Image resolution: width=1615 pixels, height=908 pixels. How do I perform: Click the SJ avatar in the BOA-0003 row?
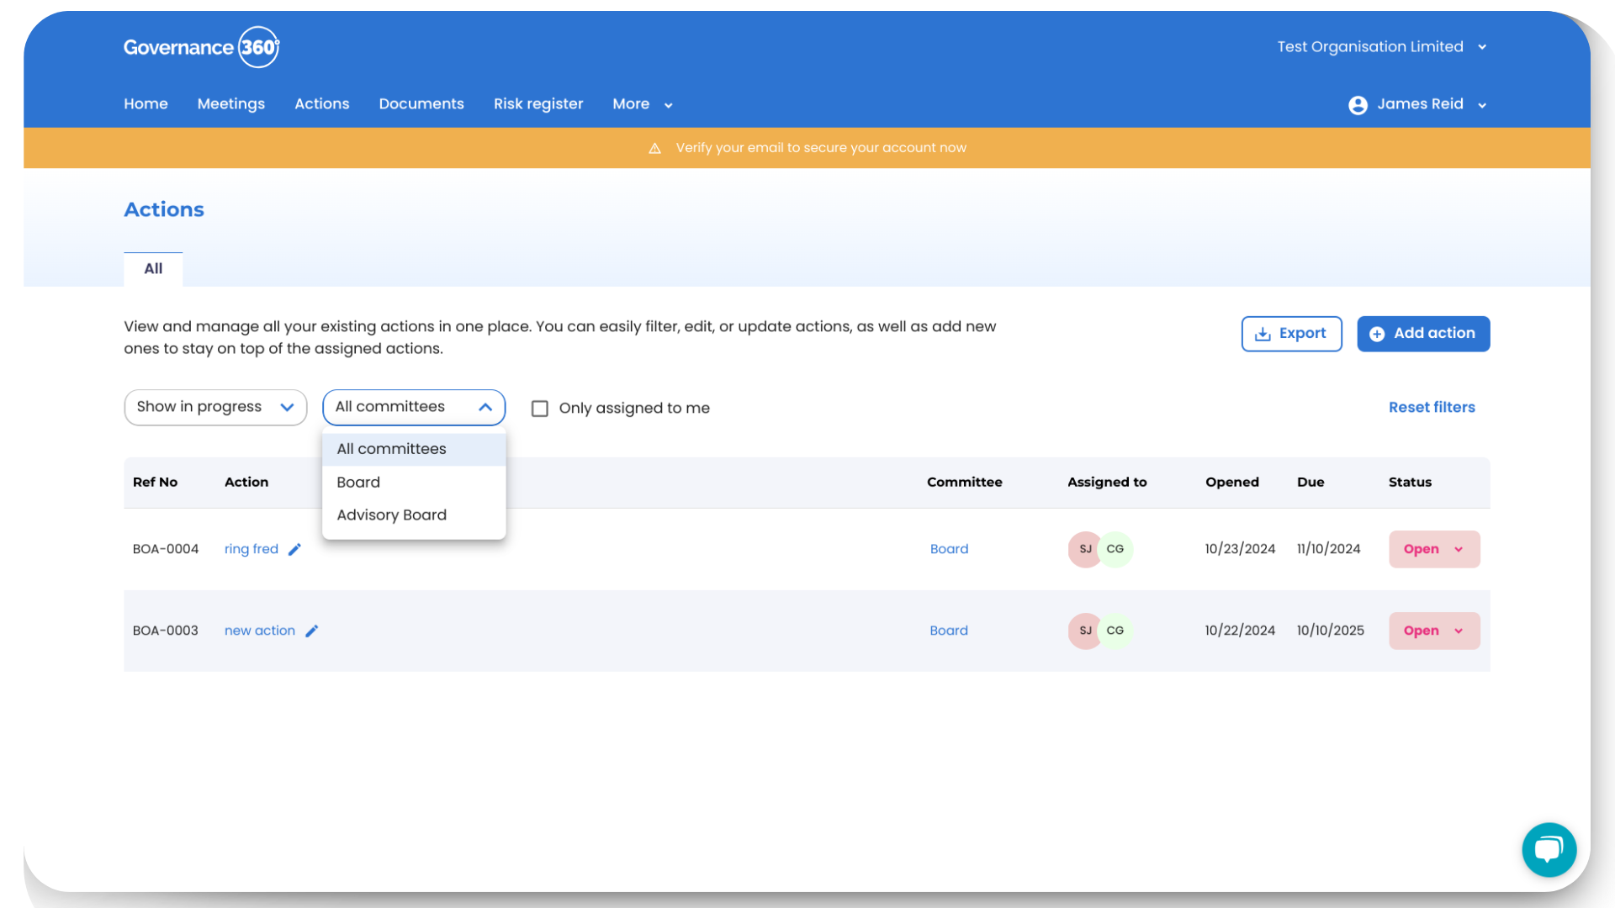pos(1085,631)
